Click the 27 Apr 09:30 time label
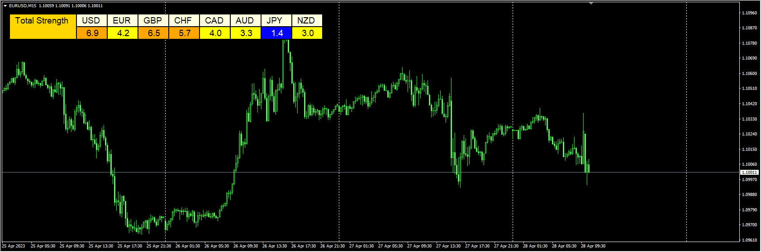The width and height of the screenshot is (761, 252). coord(419,246)
